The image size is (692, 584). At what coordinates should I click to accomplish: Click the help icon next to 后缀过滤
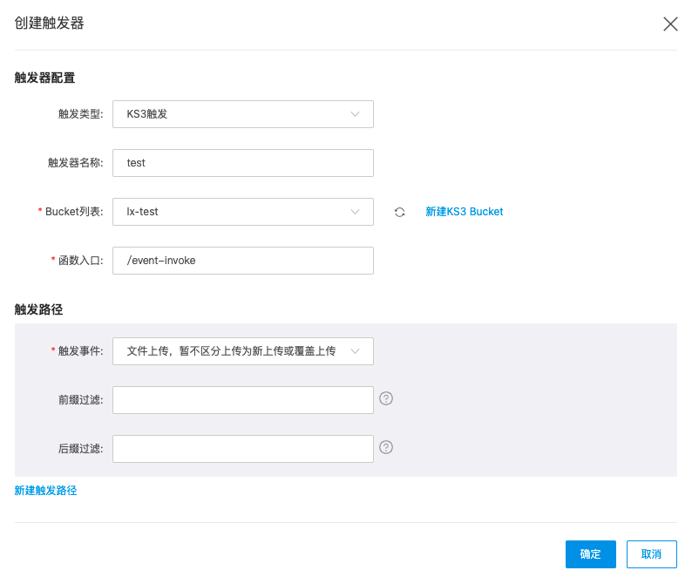(387, 447)
